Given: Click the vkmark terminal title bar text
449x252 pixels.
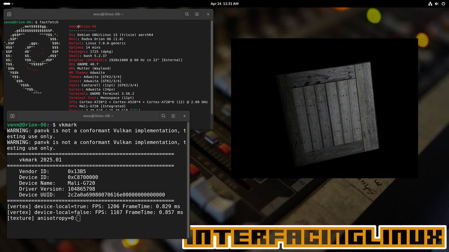Looking at the screenshot, I should [98, 116].
